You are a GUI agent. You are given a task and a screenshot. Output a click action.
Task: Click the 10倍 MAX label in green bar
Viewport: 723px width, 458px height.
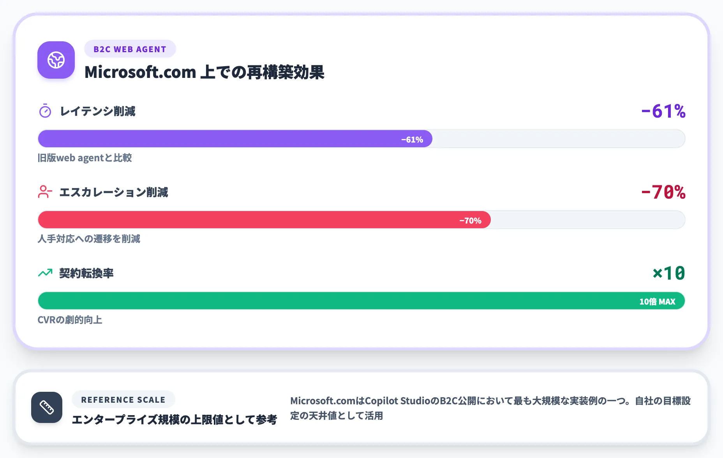(x=658, y=301)
